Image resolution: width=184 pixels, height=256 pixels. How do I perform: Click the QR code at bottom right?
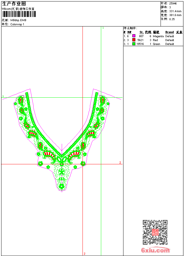point(155,232)
